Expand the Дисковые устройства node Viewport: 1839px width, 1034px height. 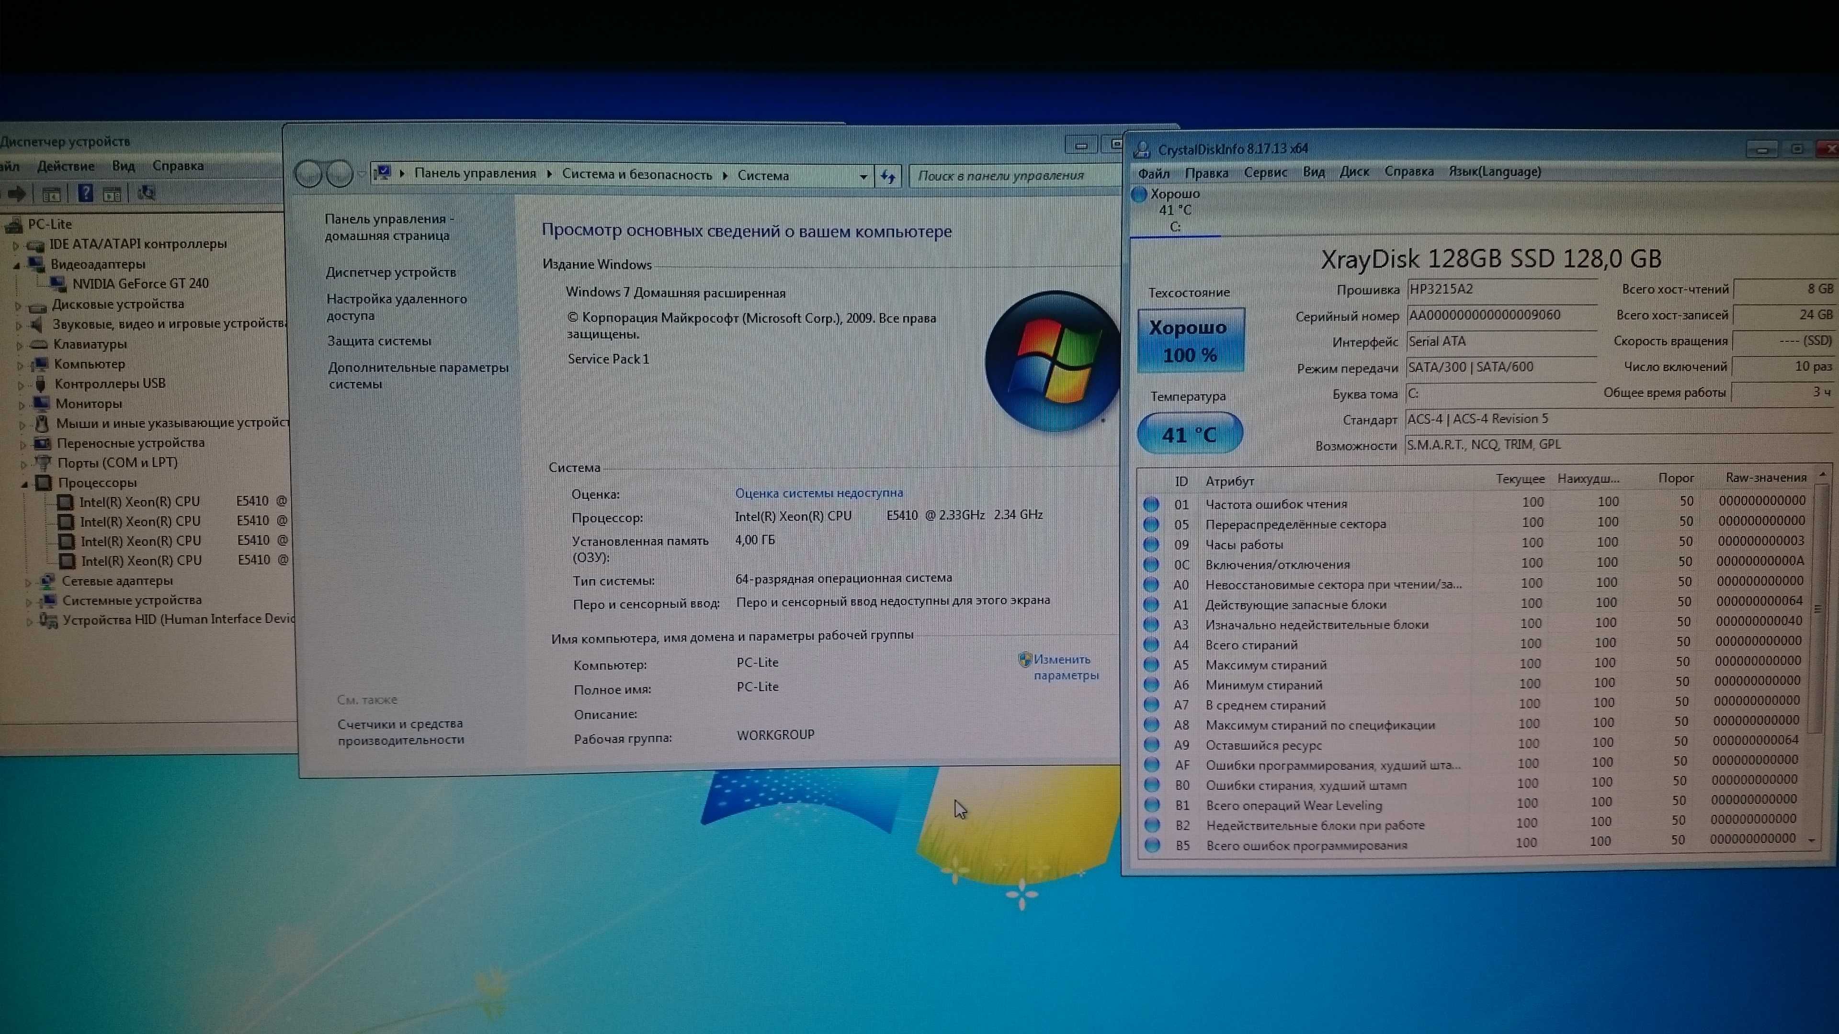[x=18, y=305]
